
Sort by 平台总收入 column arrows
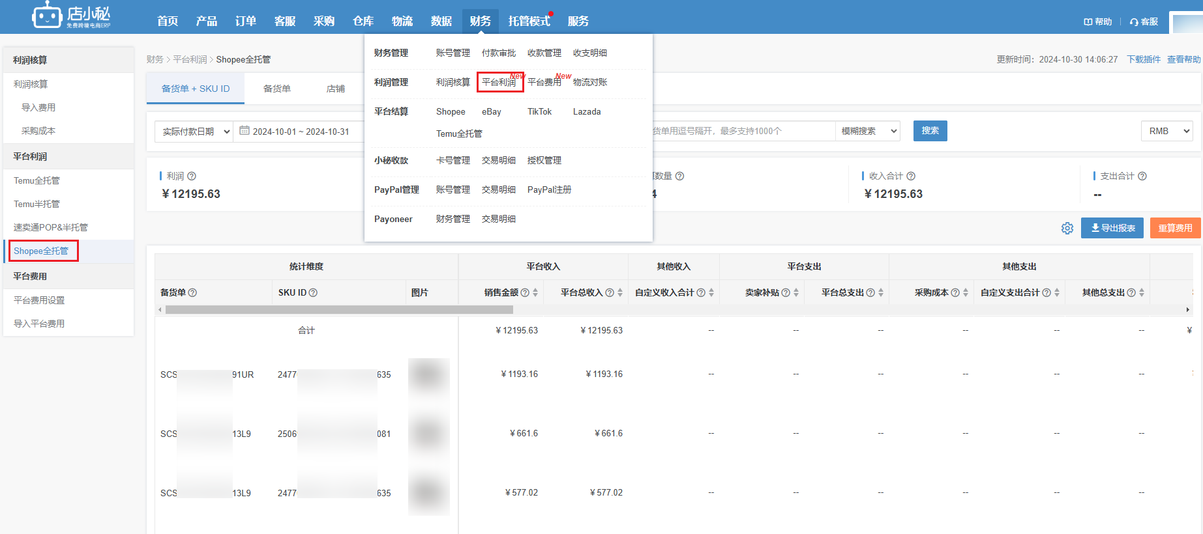click(x=620, y=292)
